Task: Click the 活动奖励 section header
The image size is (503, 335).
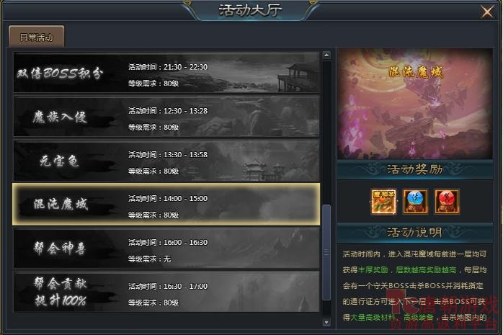Action: click(414, 169)
